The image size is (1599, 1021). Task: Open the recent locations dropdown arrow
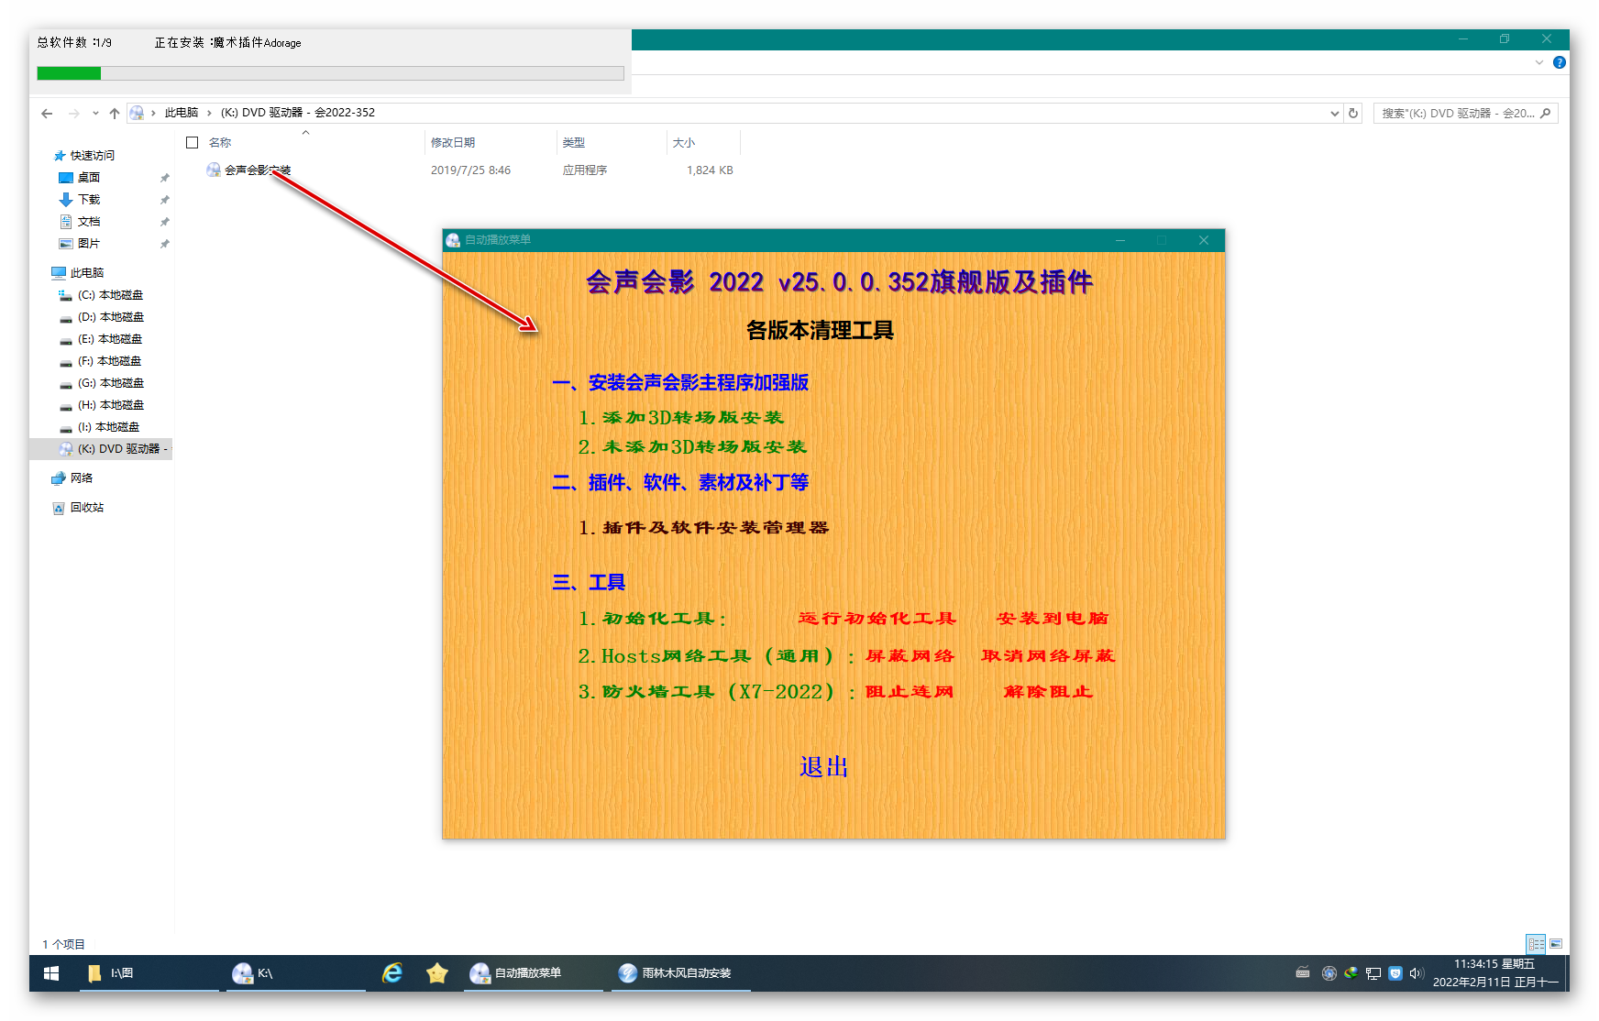tap(95, 114)
